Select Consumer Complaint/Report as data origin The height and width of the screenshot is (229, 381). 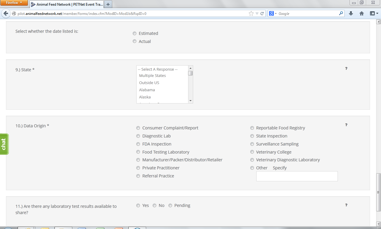[138, 128]
